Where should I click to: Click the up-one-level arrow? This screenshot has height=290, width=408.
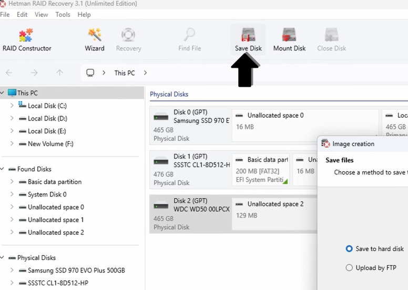[x=59, y=73]
